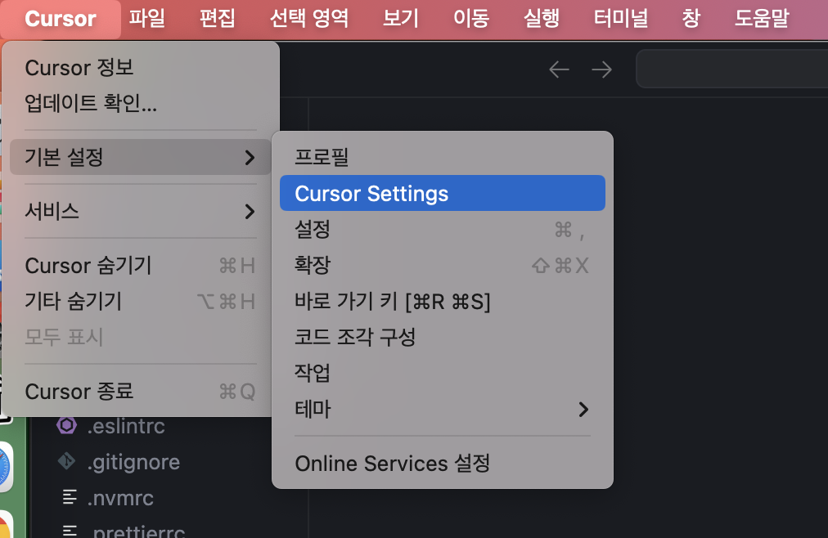Image resolution: width=828 pixels, height=538 pixels.
Task: Expand the 기본 설정 submenu
Action: point(141,157)
